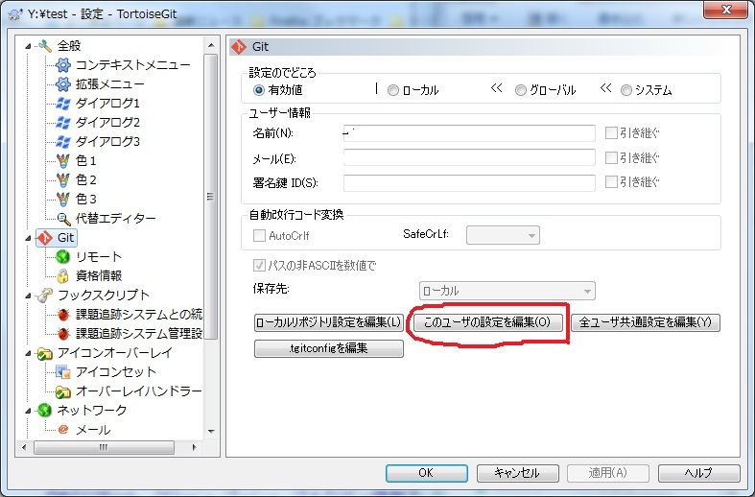Toggle the AutoCrlf checkbox
The height and width of the screenshot is (497, 755).
click(259, 235)
